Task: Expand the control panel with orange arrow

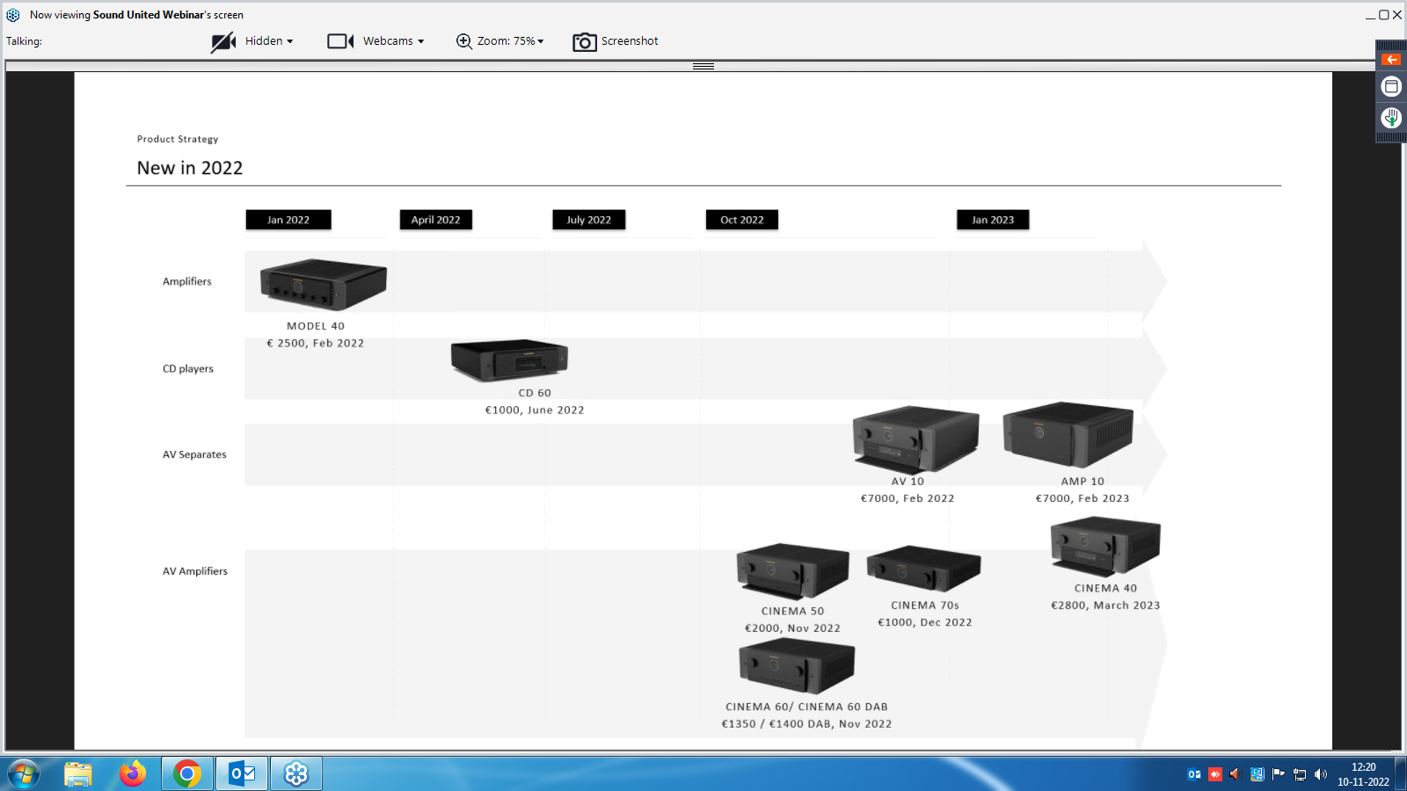Action: pos(1391,60)
